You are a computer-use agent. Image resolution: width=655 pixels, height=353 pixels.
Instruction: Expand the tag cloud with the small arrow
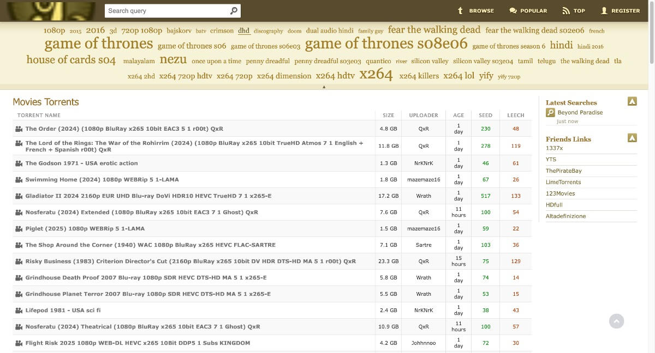coord(324,86)
